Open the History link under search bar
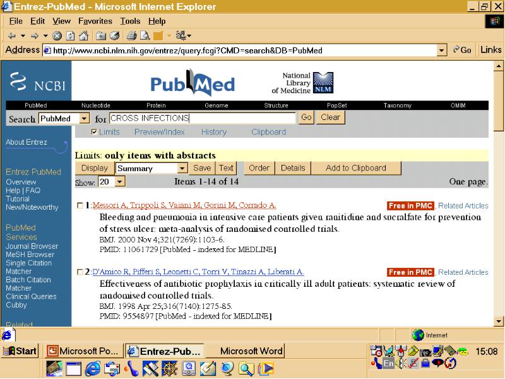The height and width of the screenshot is (379, 505). point(214,132)
